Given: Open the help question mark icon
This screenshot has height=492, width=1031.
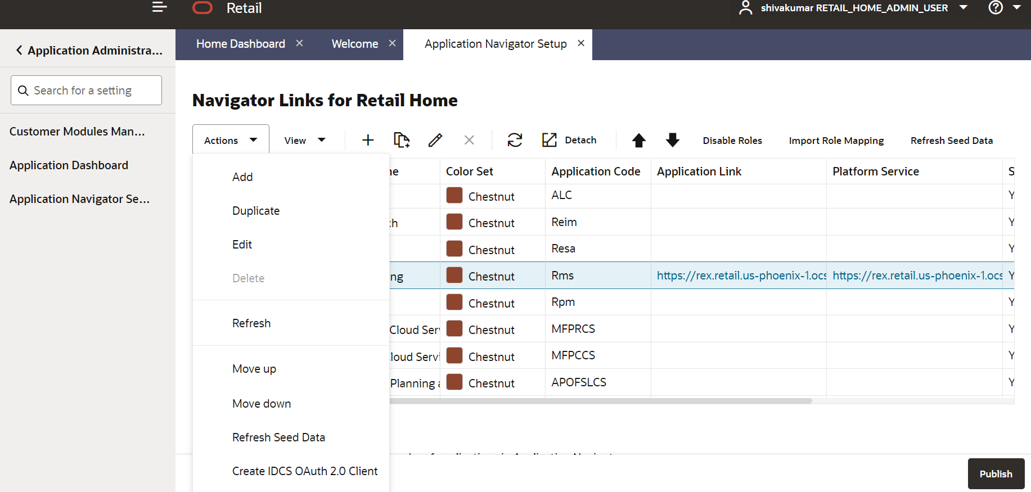Looking at the screenshot, I should pyautogui.click(x=996, y=8).
